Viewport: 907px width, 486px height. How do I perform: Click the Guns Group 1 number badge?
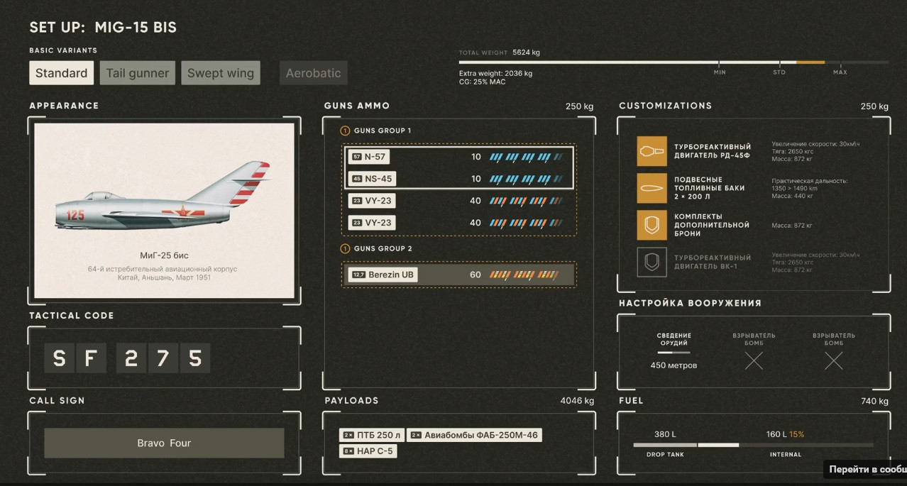tap(346, 131)
